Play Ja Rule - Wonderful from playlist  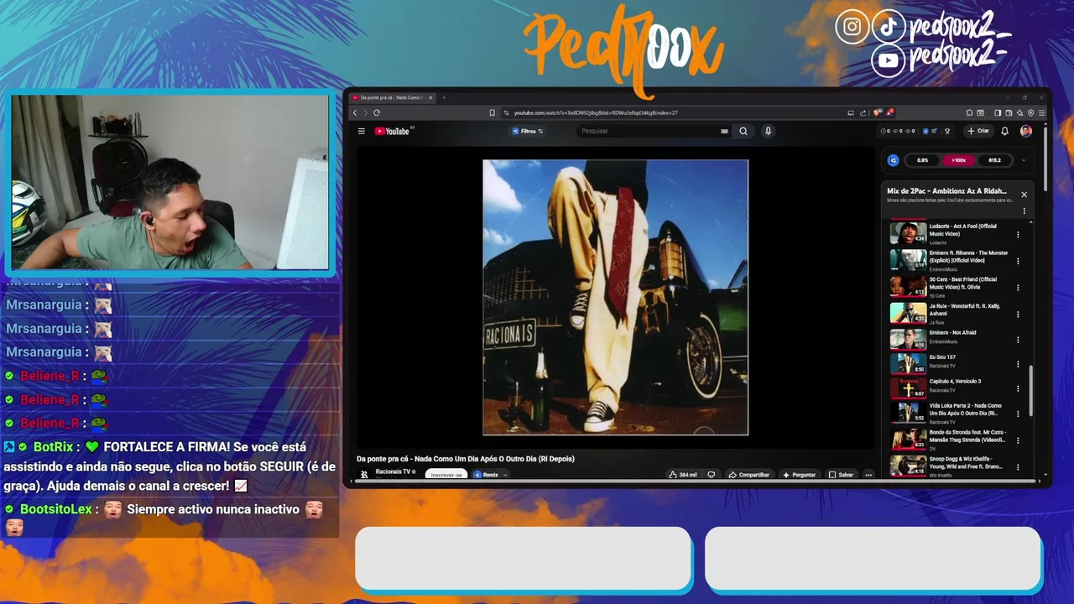(x=952, y=313)
